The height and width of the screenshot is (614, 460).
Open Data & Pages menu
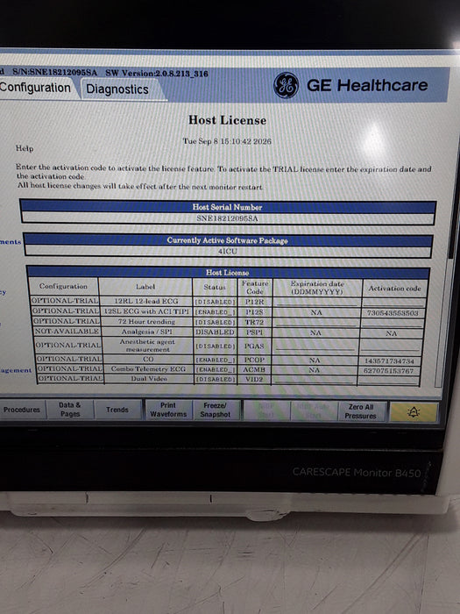tap(70, 410)
